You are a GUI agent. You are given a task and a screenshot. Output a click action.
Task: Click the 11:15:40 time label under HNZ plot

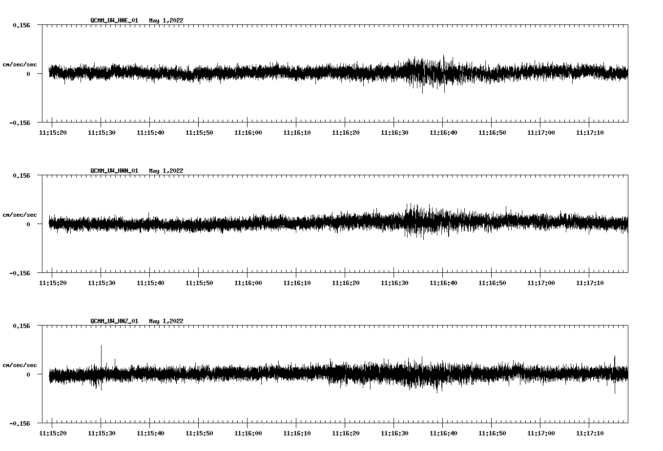[150, 433]
